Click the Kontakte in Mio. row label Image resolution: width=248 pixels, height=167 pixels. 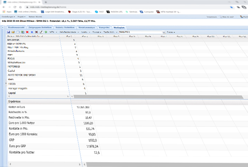19,128
